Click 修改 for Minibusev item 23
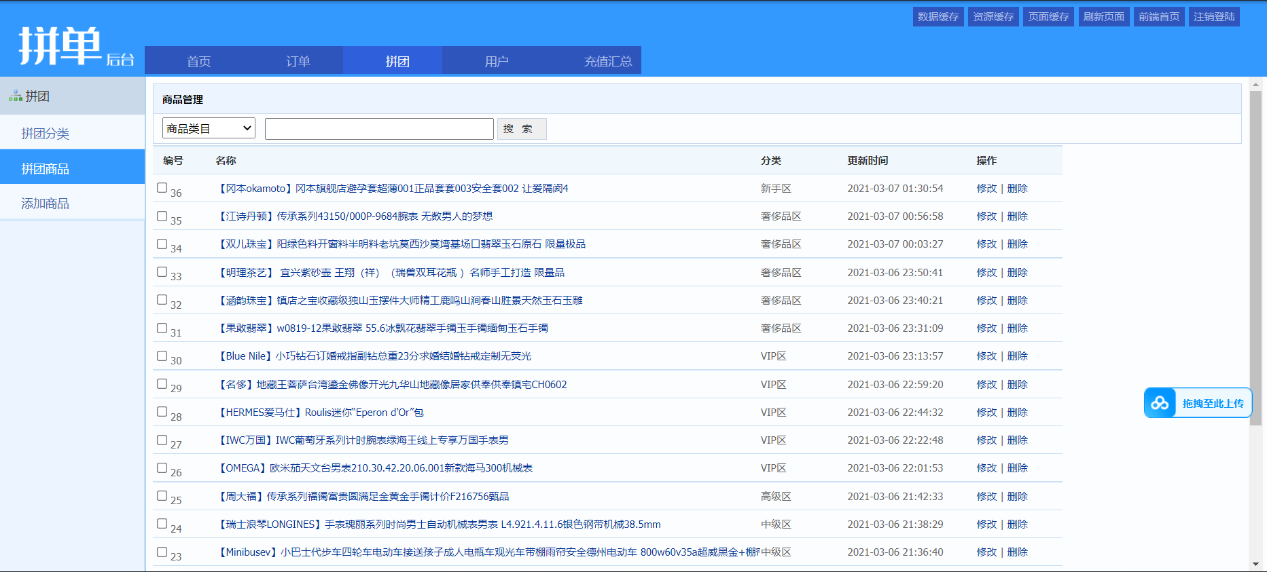 tap(986, 552)
